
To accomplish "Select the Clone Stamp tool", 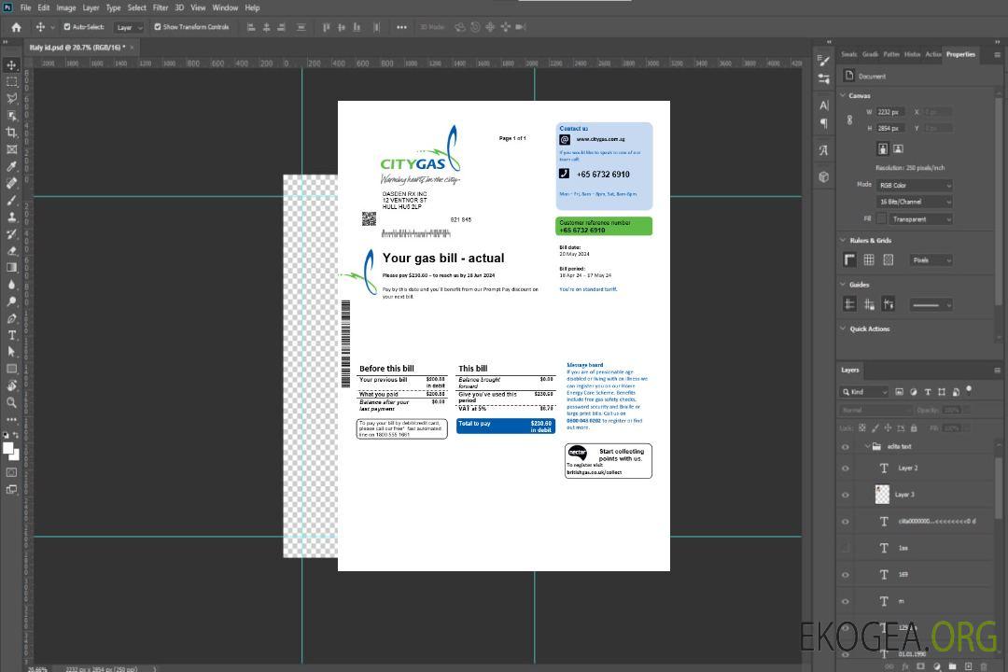I will [11, 217].
